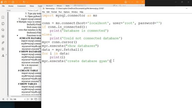Viewport: 192px width, 108px height.
Task: Open the attachments paperclip panel
Action: coord(3,43)
